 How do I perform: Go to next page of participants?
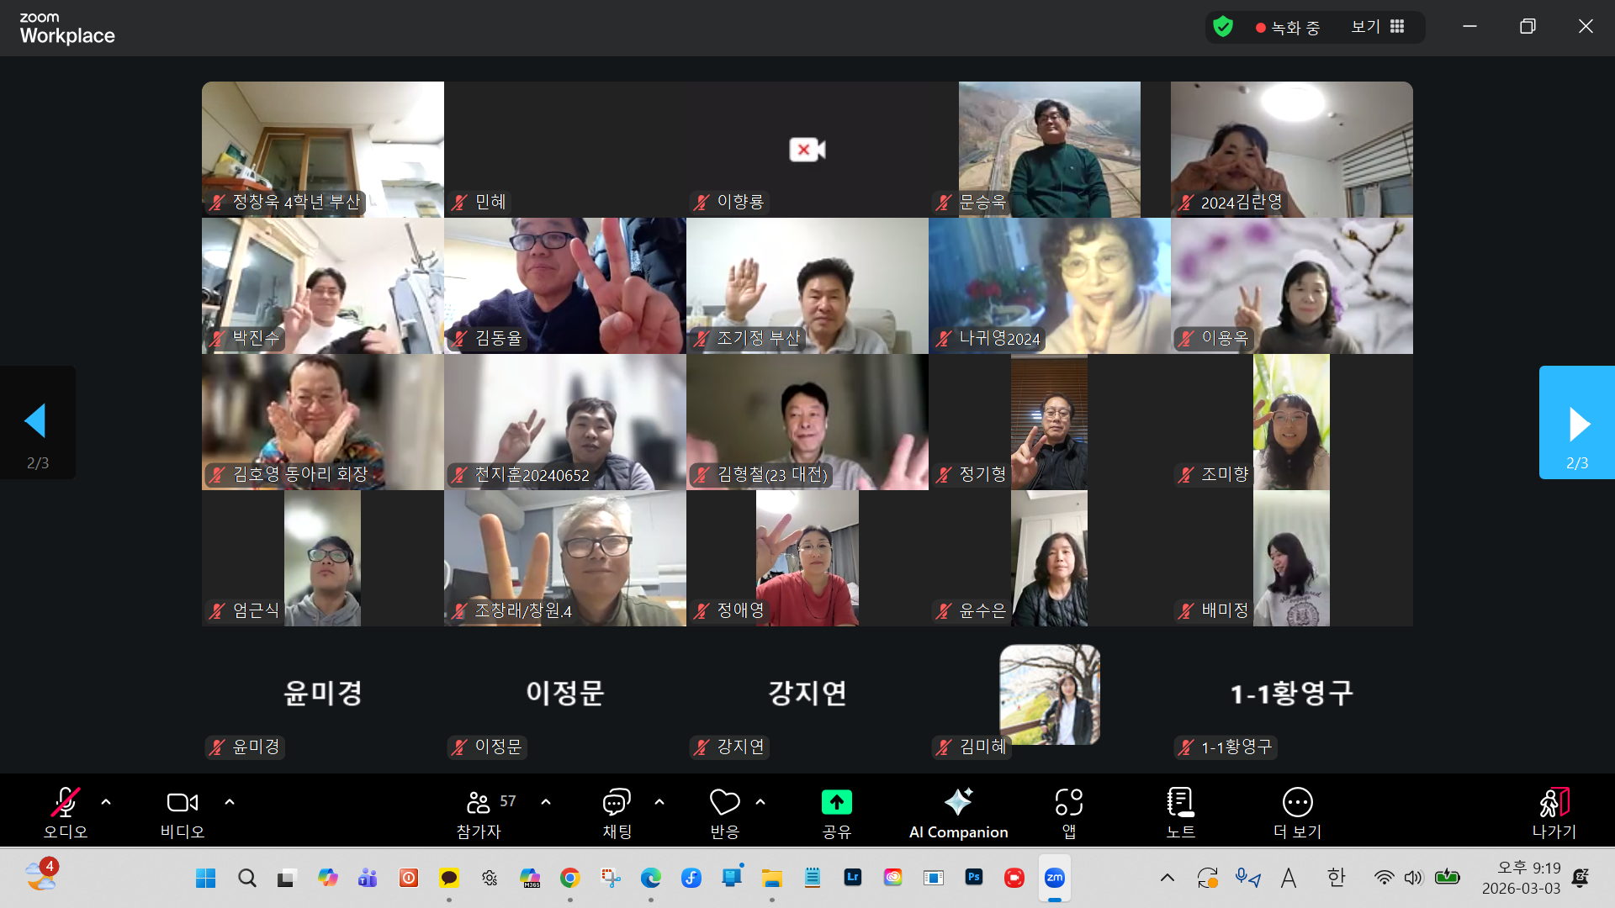1576,423
